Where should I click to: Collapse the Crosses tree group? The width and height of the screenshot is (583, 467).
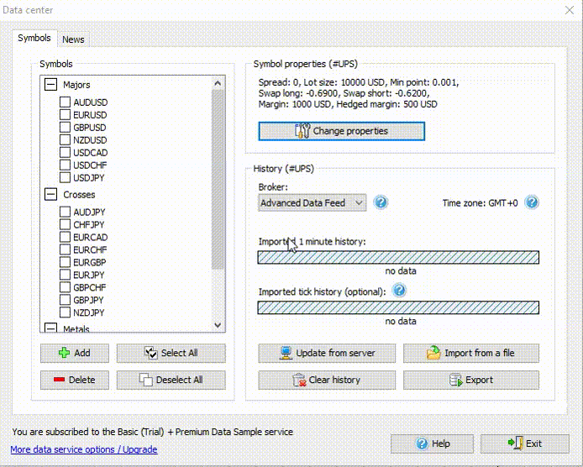[x=50, y=194]
